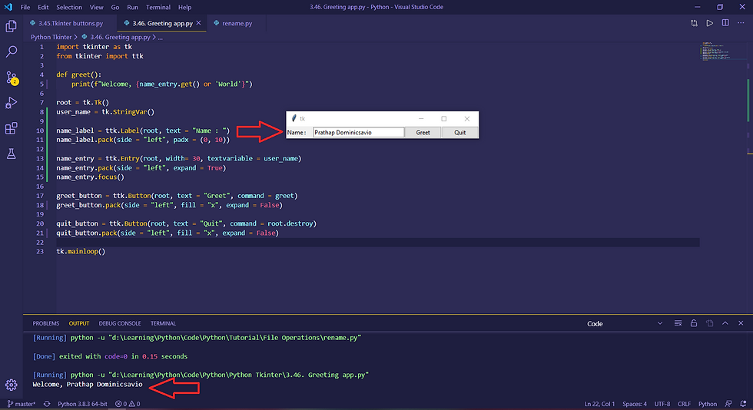Toggle output scroll lock icon
The width and height of the screenshot is (753, 410).
coord(693,323)
